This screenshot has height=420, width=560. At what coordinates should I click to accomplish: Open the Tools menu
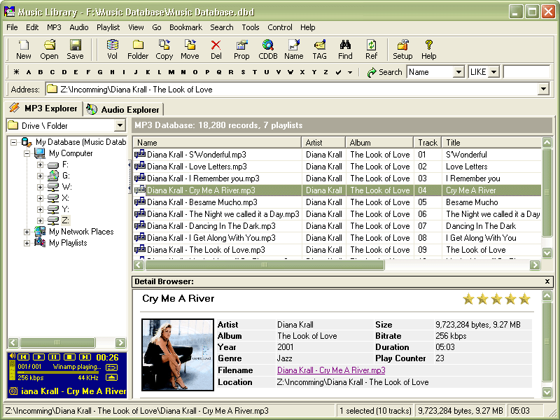tap(251, 27)
